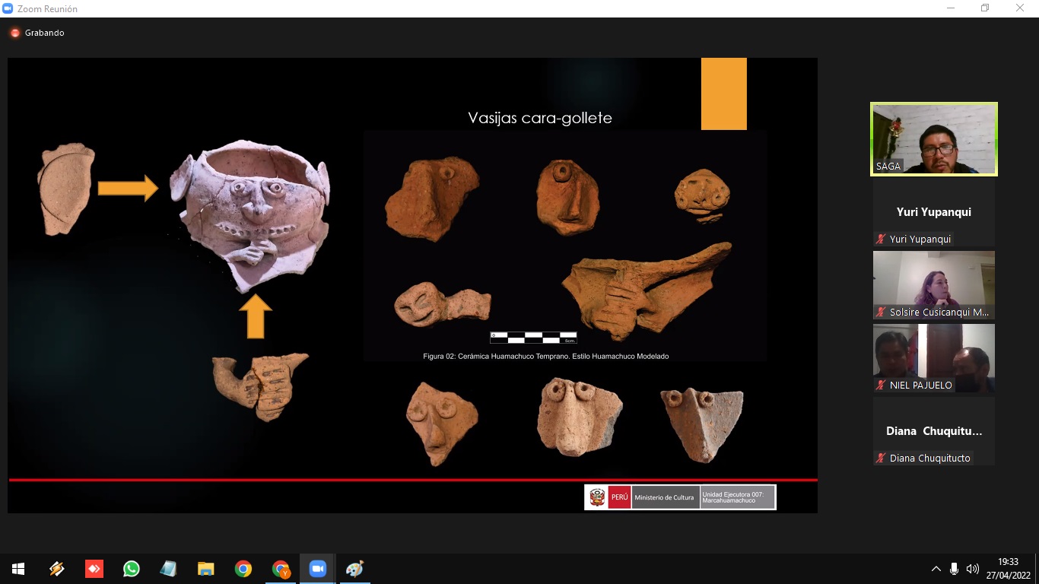Click the Zoom logo in title bar
The image size is (1039, 584).
click(8, 8)
